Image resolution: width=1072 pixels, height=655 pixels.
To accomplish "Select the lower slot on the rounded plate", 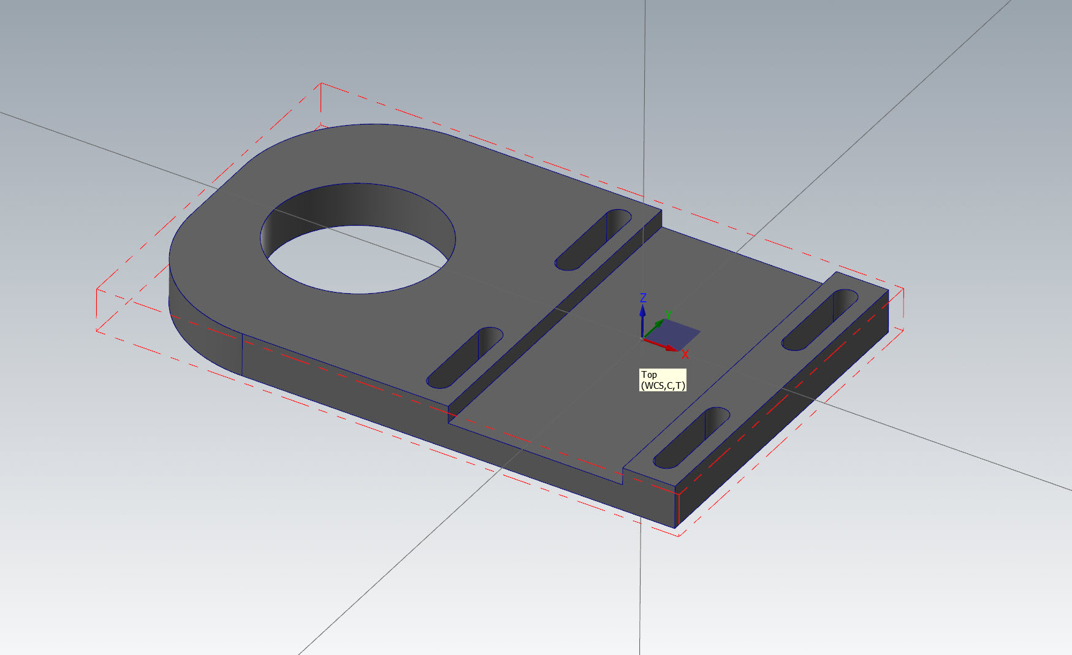I will [465, 359].
